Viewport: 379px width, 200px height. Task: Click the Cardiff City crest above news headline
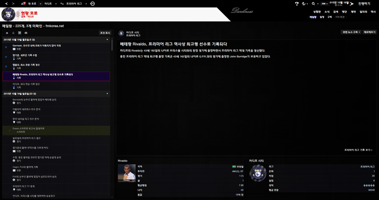121,34
